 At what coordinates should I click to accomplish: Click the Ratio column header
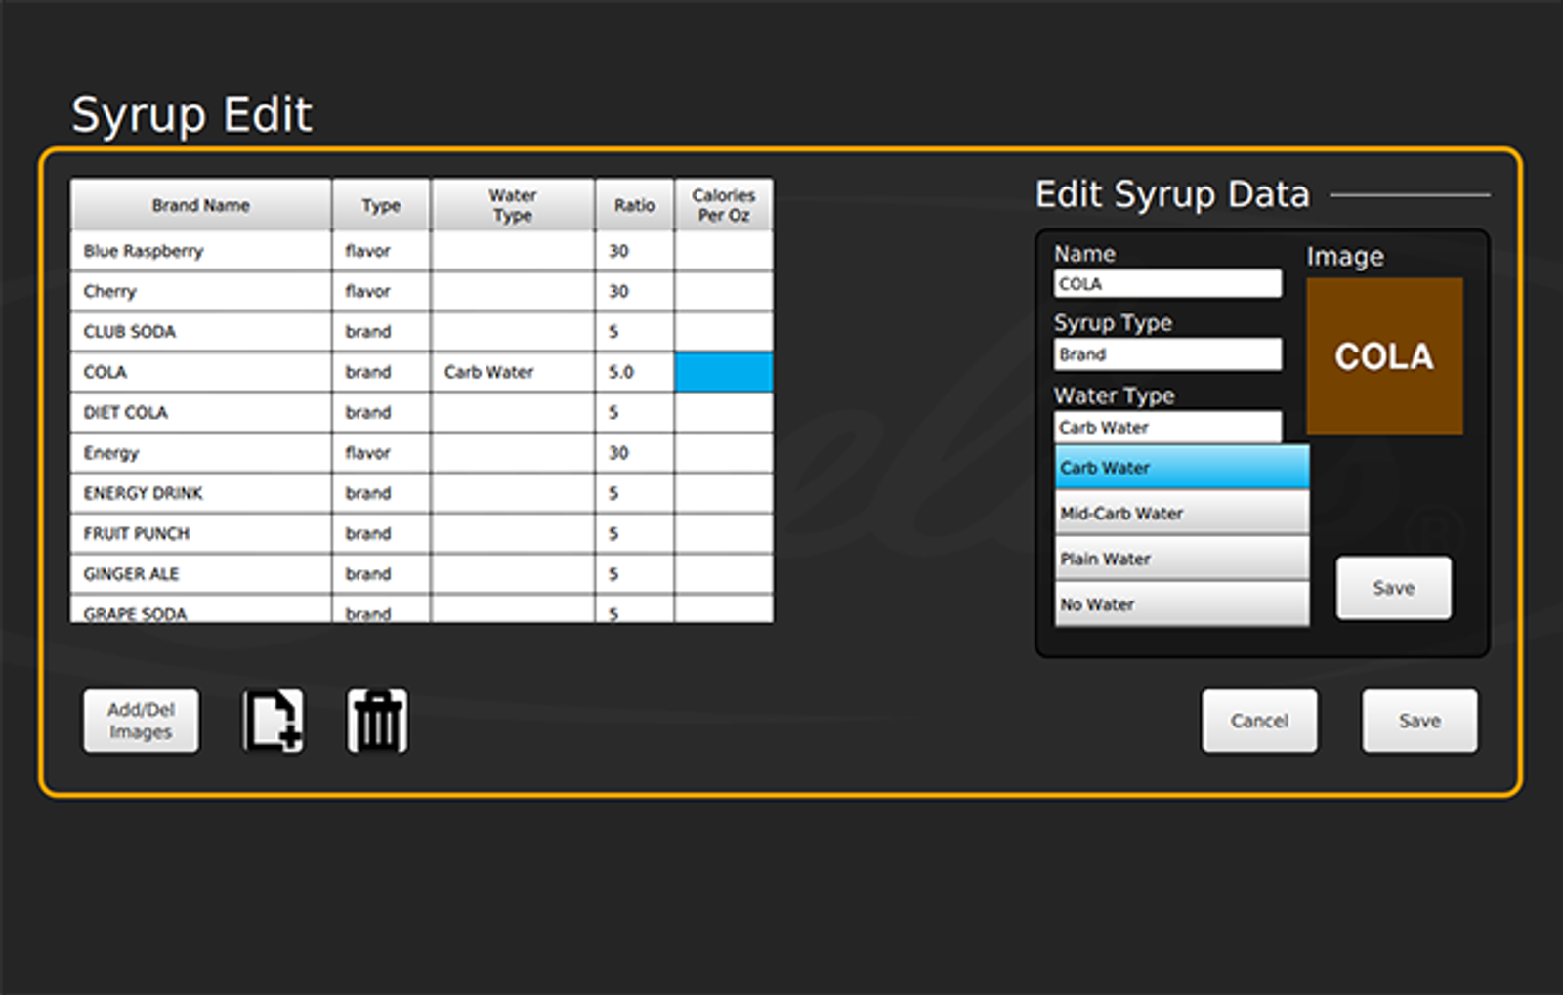pos(634,205)
